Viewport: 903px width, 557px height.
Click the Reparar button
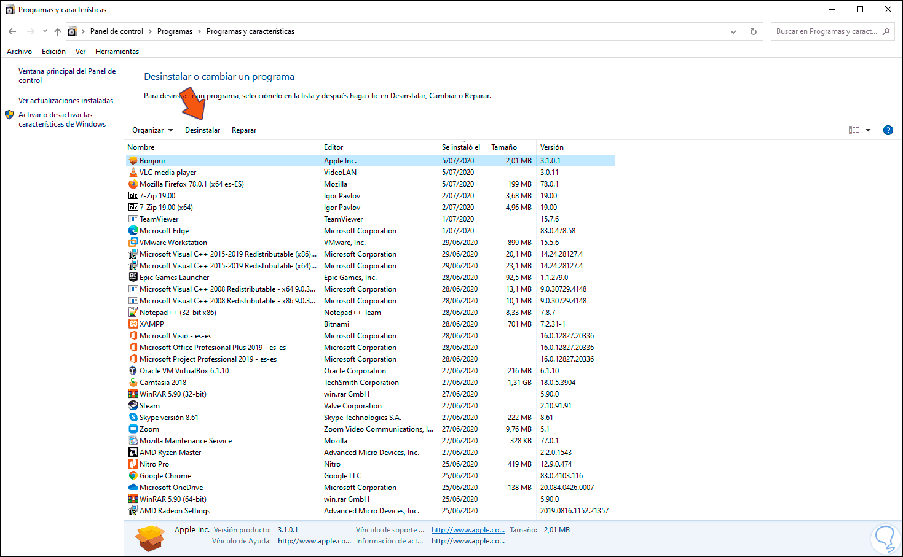pyautogui.click(x=244, y=130)
